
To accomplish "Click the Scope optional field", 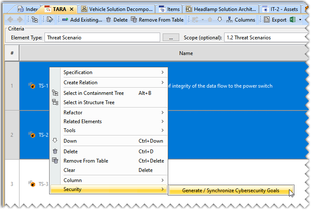I will [x=265, y=37].
